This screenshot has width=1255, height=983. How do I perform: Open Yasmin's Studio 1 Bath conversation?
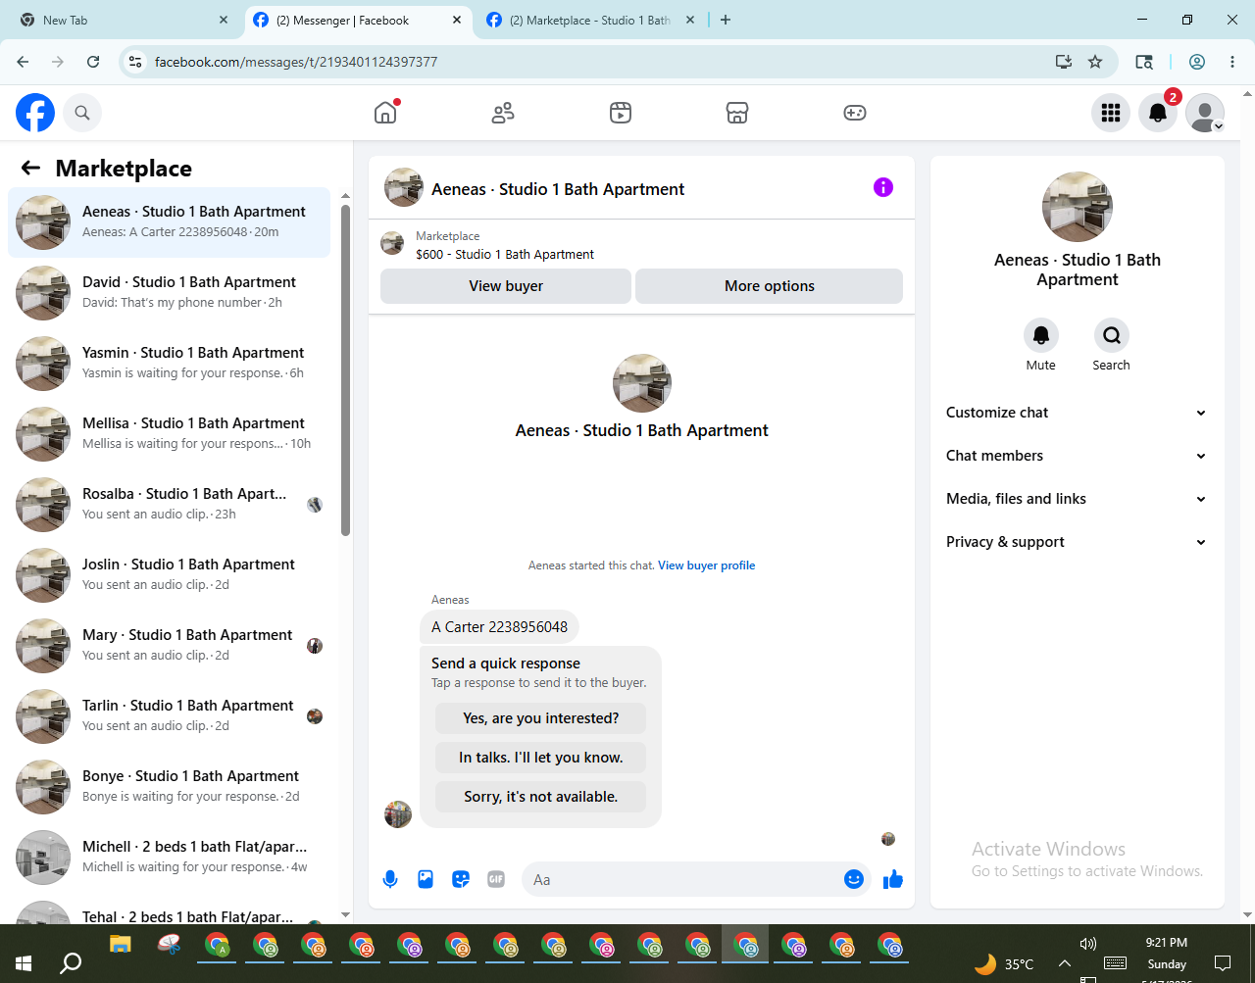click(x=170, y=364)
